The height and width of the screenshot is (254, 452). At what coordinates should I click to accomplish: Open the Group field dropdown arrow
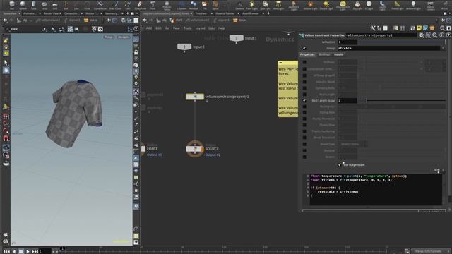click(443, 48)
